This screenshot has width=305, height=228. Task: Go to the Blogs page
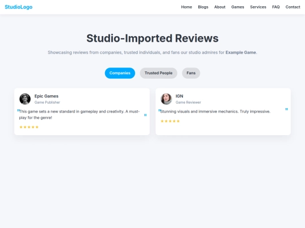tap(203, 7)
